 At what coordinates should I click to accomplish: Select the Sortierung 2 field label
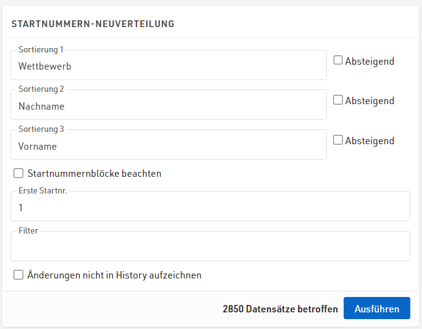[41, 89]
